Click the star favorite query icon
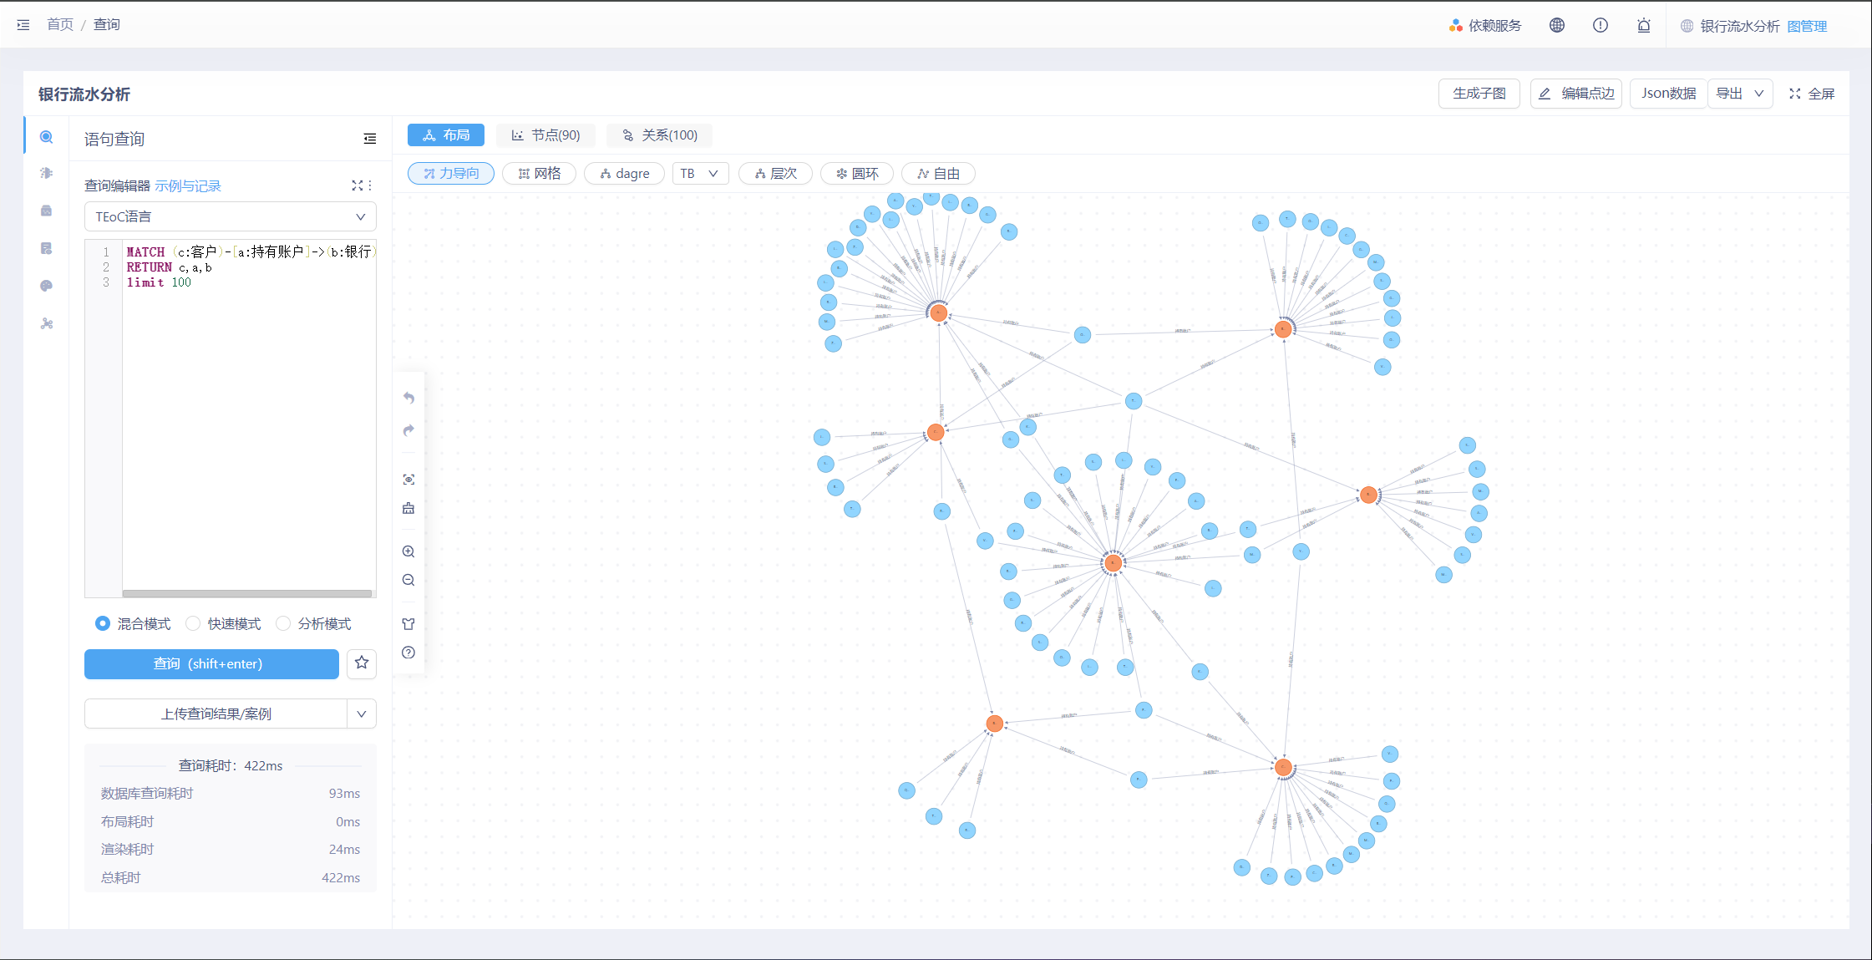1872x960 pixels. (x=362, y=663)
